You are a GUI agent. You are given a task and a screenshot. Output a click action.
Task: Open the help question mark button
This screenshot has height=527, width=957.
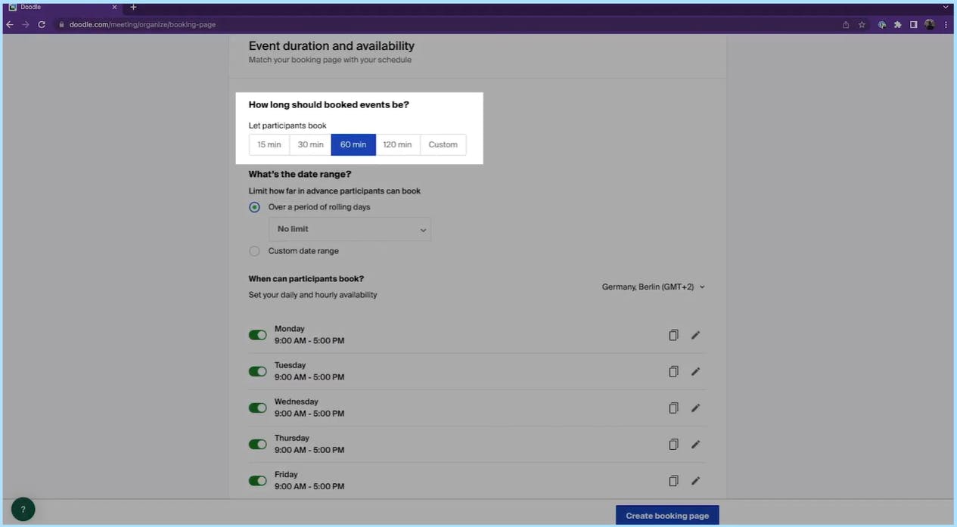pyautogui.click(x=23, y=509)
